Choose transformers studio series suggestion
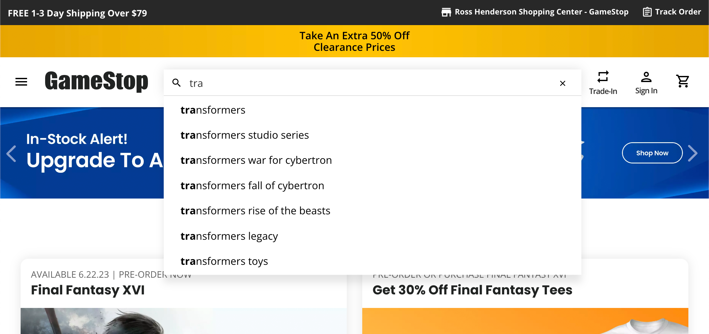The image size is (709, 334). [244, 135]
